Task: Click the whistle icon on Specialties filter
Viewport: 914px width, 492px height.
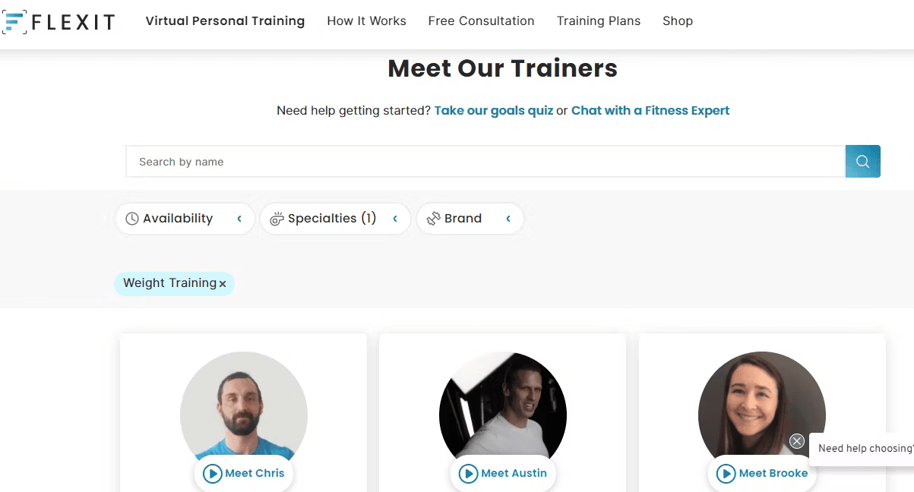Action: point(277,219)
